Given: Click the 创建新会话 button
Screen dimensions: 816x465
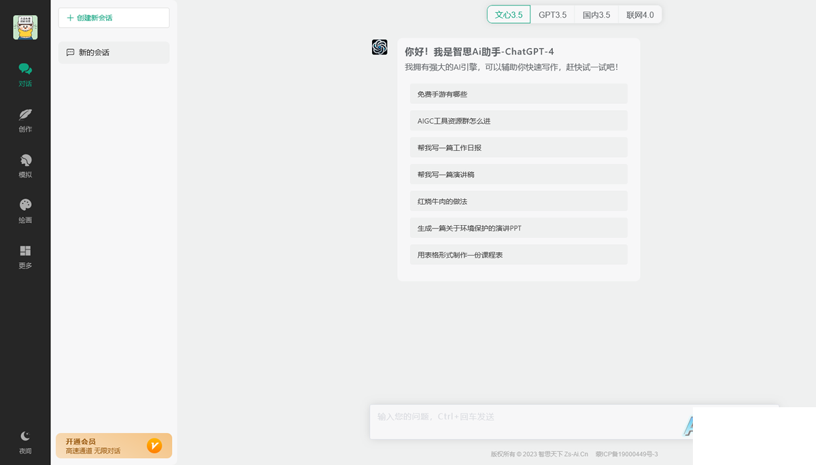Looking at the screenshot, I should tap(114, 18).
